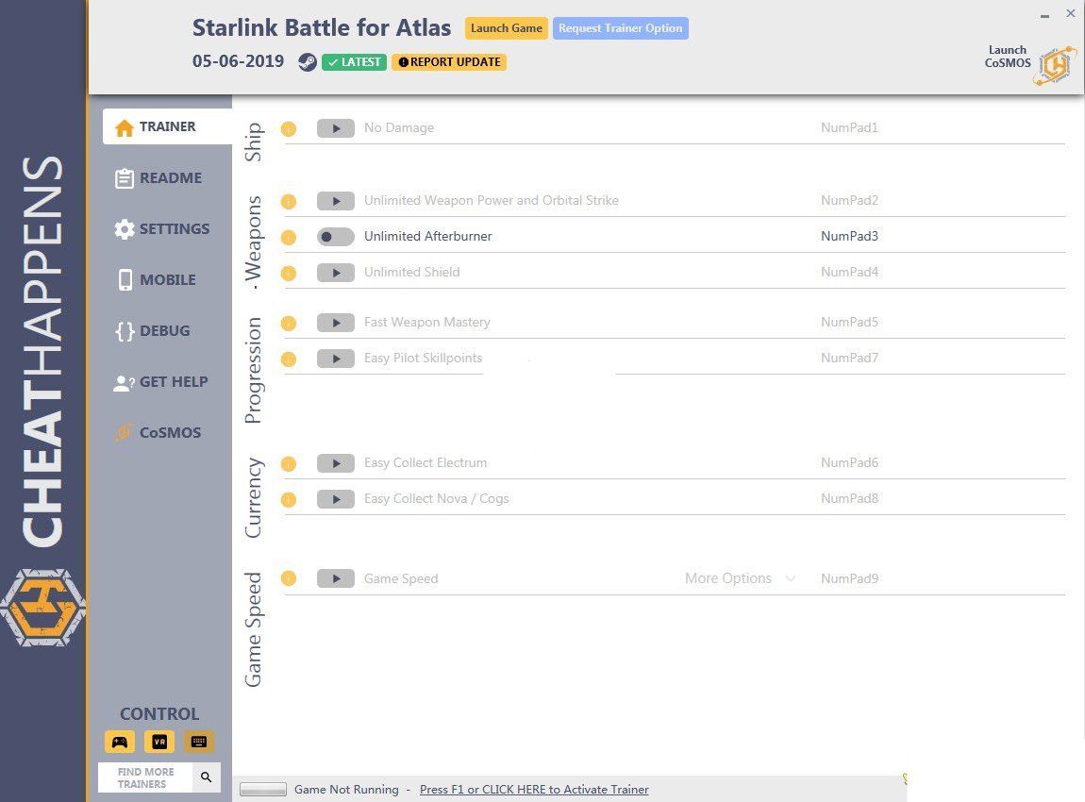
Task: Click the info icon beside Game Speed
Action: pyautogui.click(x=289, y=578)
